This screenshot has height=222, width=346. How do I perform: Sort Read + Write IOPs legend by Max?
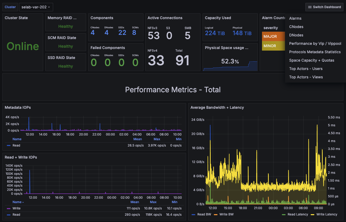(x=153, y=202)
